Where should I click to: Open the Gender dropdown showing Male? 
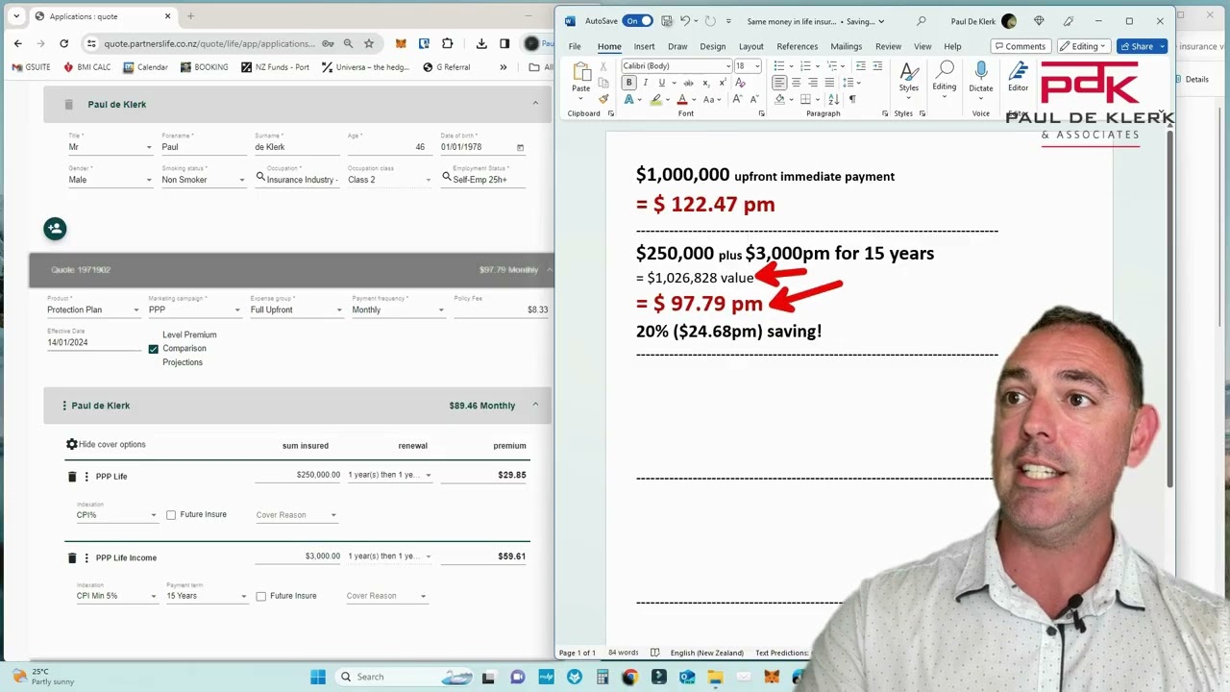(111, 180)
